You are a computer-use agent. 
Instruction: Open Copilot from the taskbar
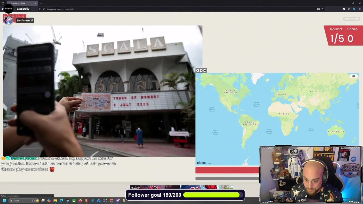[x=49, y=201]
